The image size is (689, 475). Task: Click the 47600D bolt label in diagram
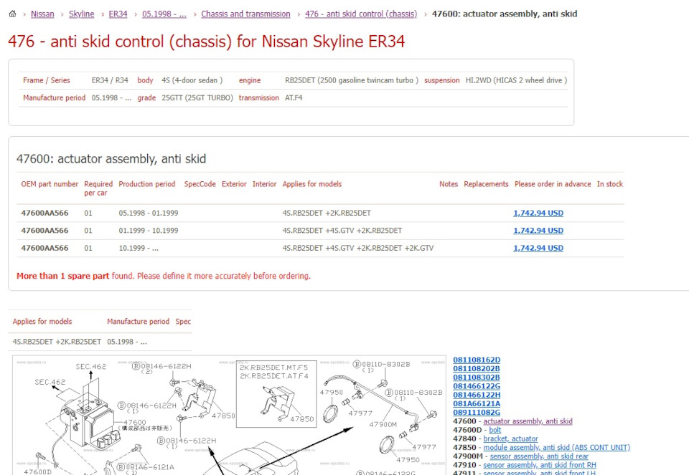click(38, 472)
